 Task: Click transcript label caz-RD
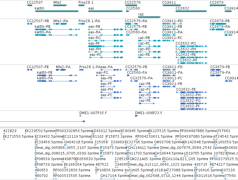[x=144, y=49]
